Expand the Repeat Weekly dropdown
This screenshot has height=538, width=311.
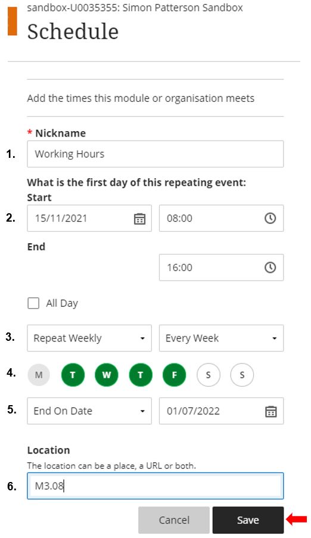[x=89, y=338]
